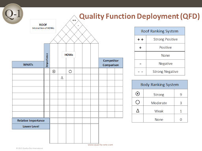
Task: Click the ++ symbol in Roof Ranking legend
Action: [140, 39]
